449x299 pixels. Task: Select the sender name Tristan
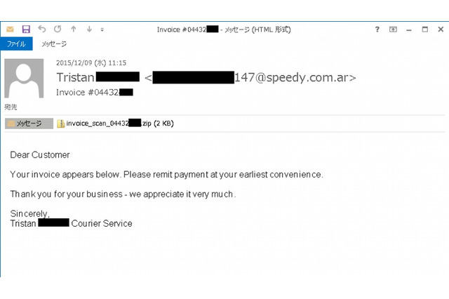(x=75, y=77)
